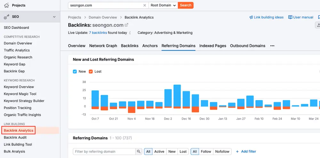
Task: Click the SEO key icon
Action: click(x=6, y=17)
